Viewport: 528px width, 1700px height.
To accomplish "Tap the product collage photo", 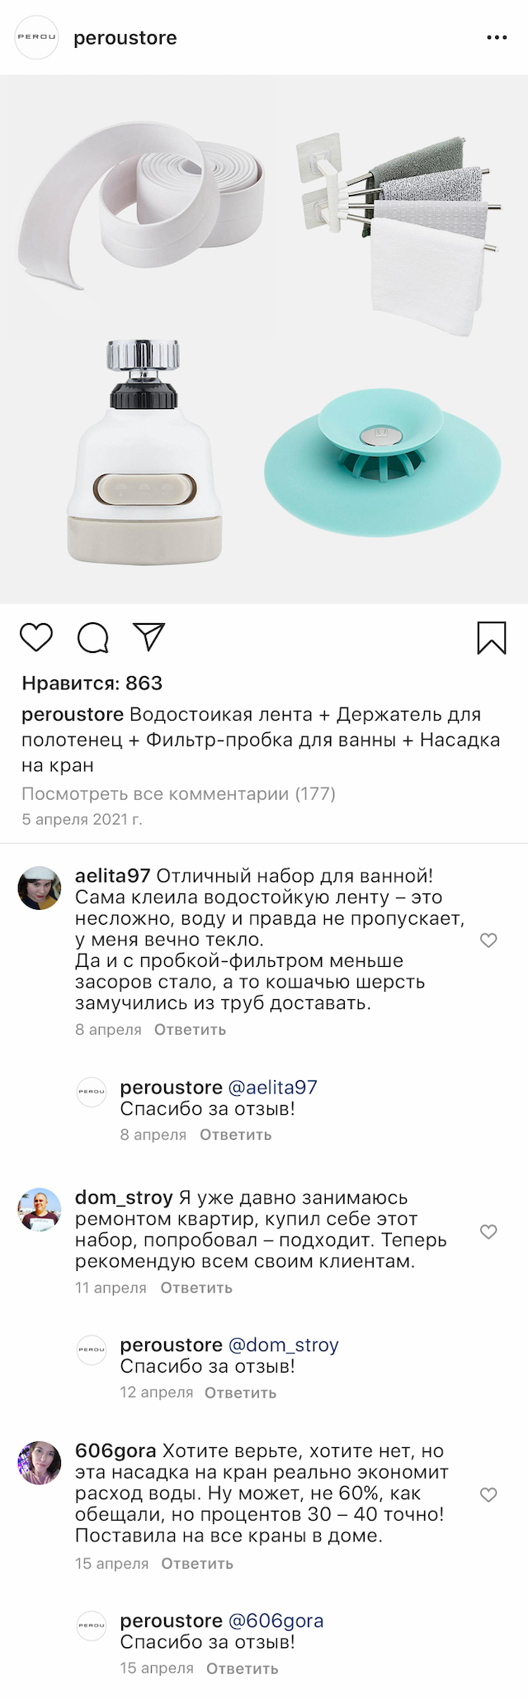I will (x=264, y=339).
